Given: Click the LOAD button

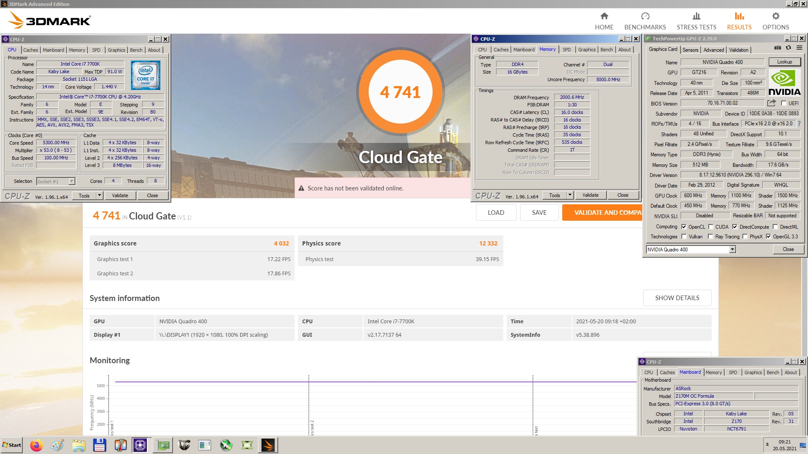Looking at the screenshot, I should coord(496,213).
